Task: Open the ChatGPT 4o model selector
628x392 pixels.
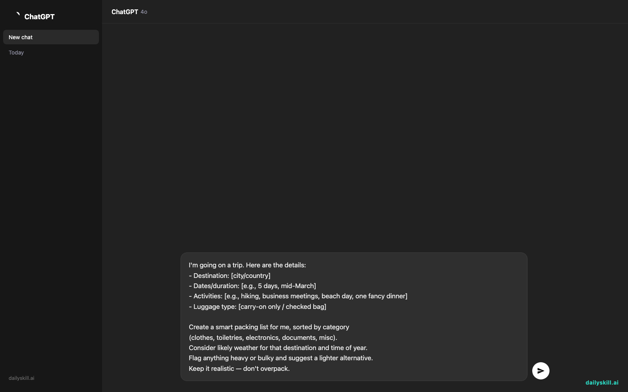Action: click(x=129, y=12)
